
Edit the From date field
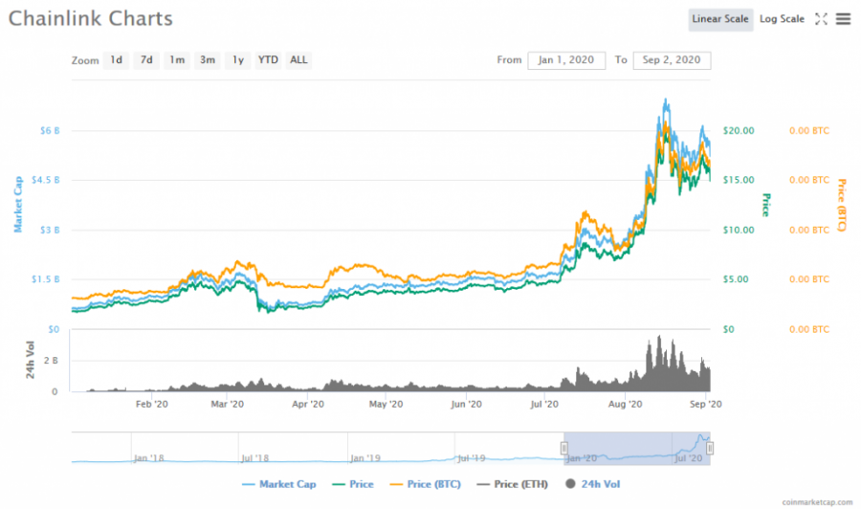point(566,60)
